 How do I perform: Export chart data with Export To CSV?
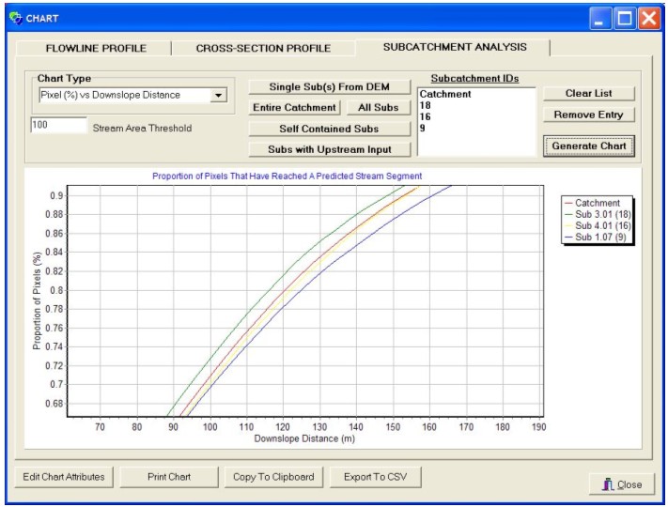point(376,477)
